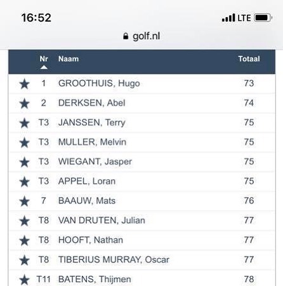Toggle favorite star for JANSSEN, Terry
283x286 pixels.
pos(24,123)
